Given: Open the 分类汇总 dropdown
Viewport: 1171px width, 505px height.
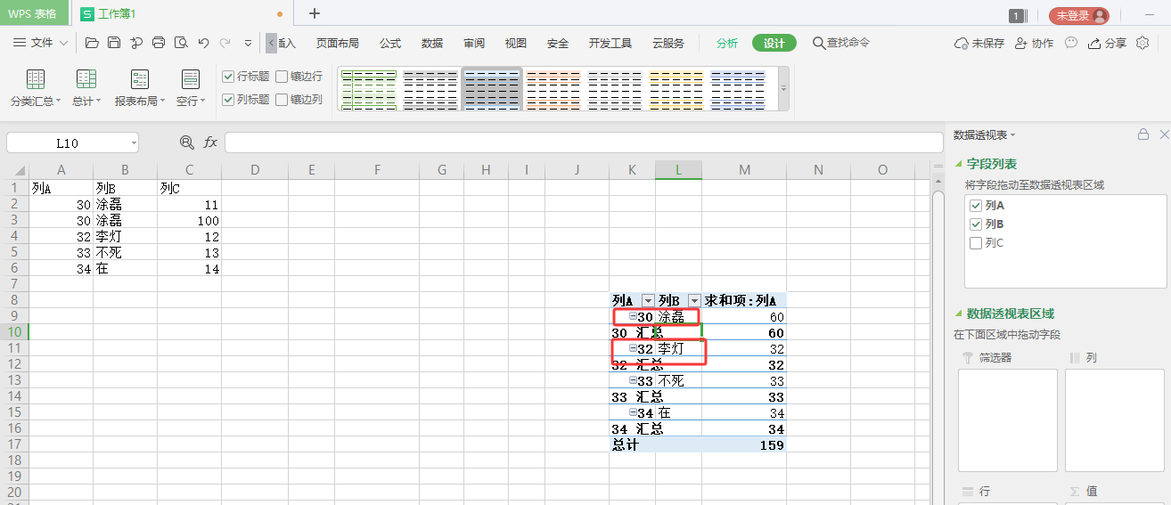Looking at the screenshot, I should 36,88.
